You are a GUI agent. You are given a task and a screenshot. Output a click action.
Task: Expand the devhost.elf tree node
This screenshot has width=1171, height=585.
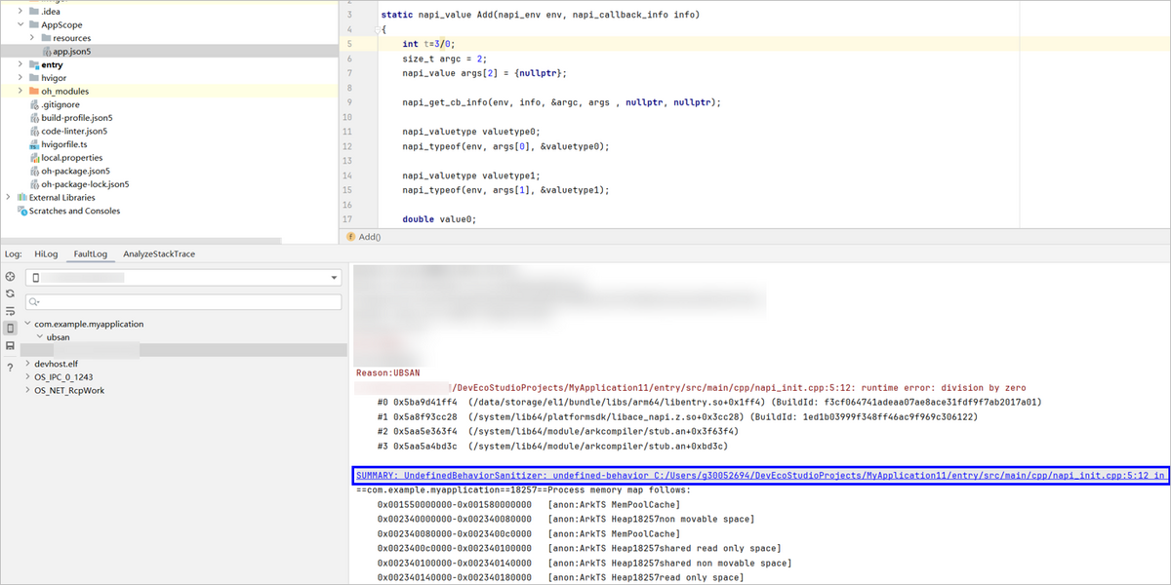click(27, 364)
